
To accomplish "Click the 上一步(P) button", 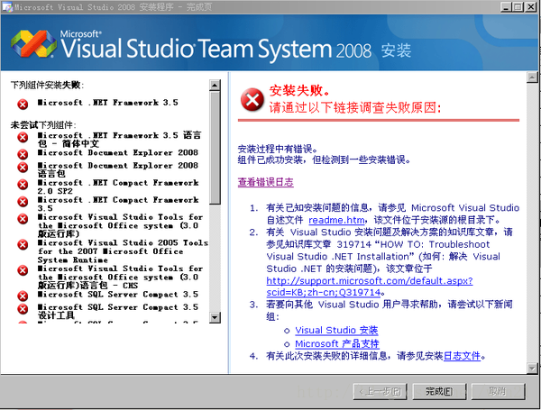I will (x=380, y=391).
